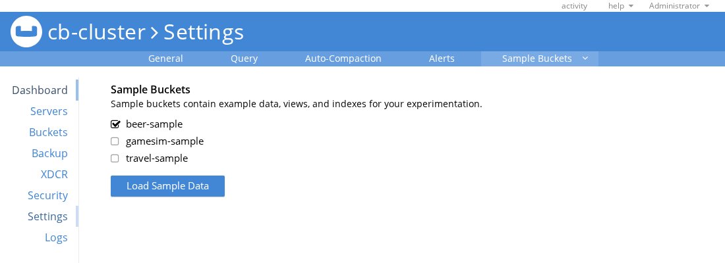The width and height of the screenshot is (725, 263).
Task: Expand the Sample Buckets tab chevron
Action: [x=585, y=59]
